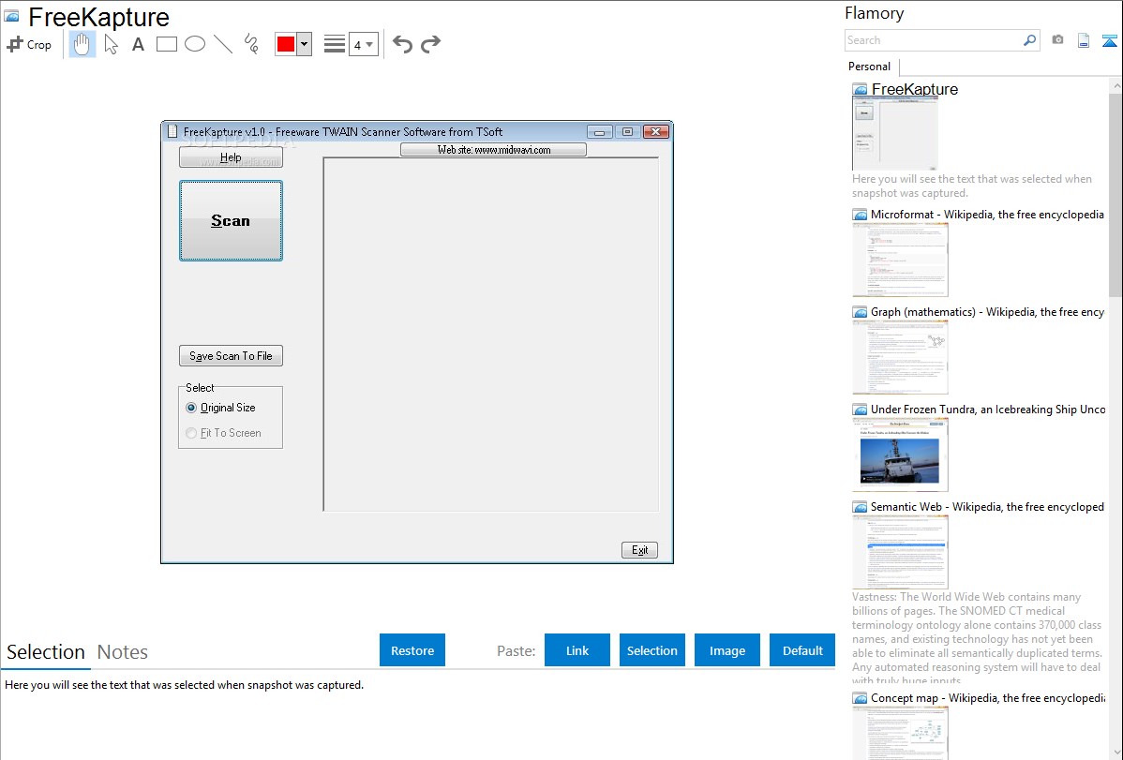Click the 'Microformat - Wikipedia' snapshot title
1123x760 pixels.
[x=988, y=215]
